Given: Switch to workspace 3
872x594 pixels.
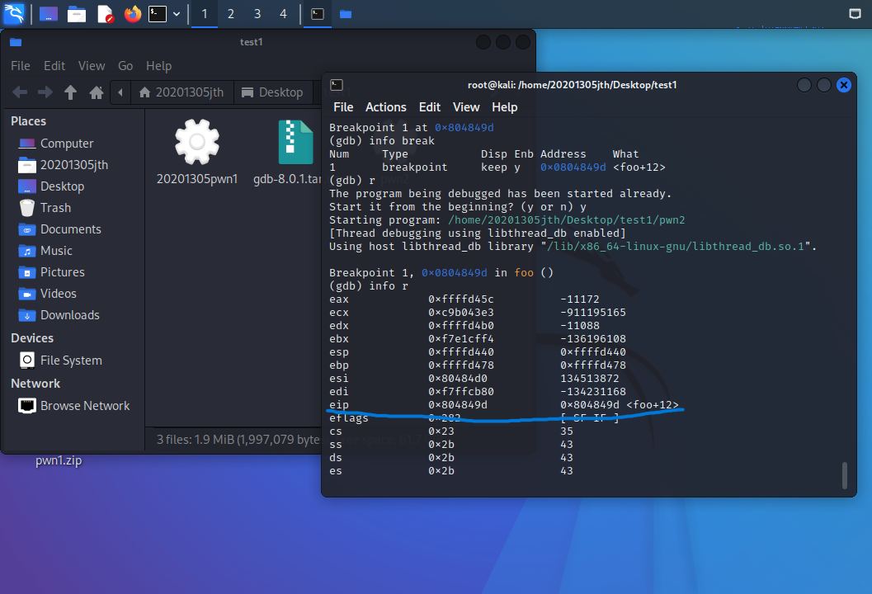Looking at the screenshot, I should point(257,14).
